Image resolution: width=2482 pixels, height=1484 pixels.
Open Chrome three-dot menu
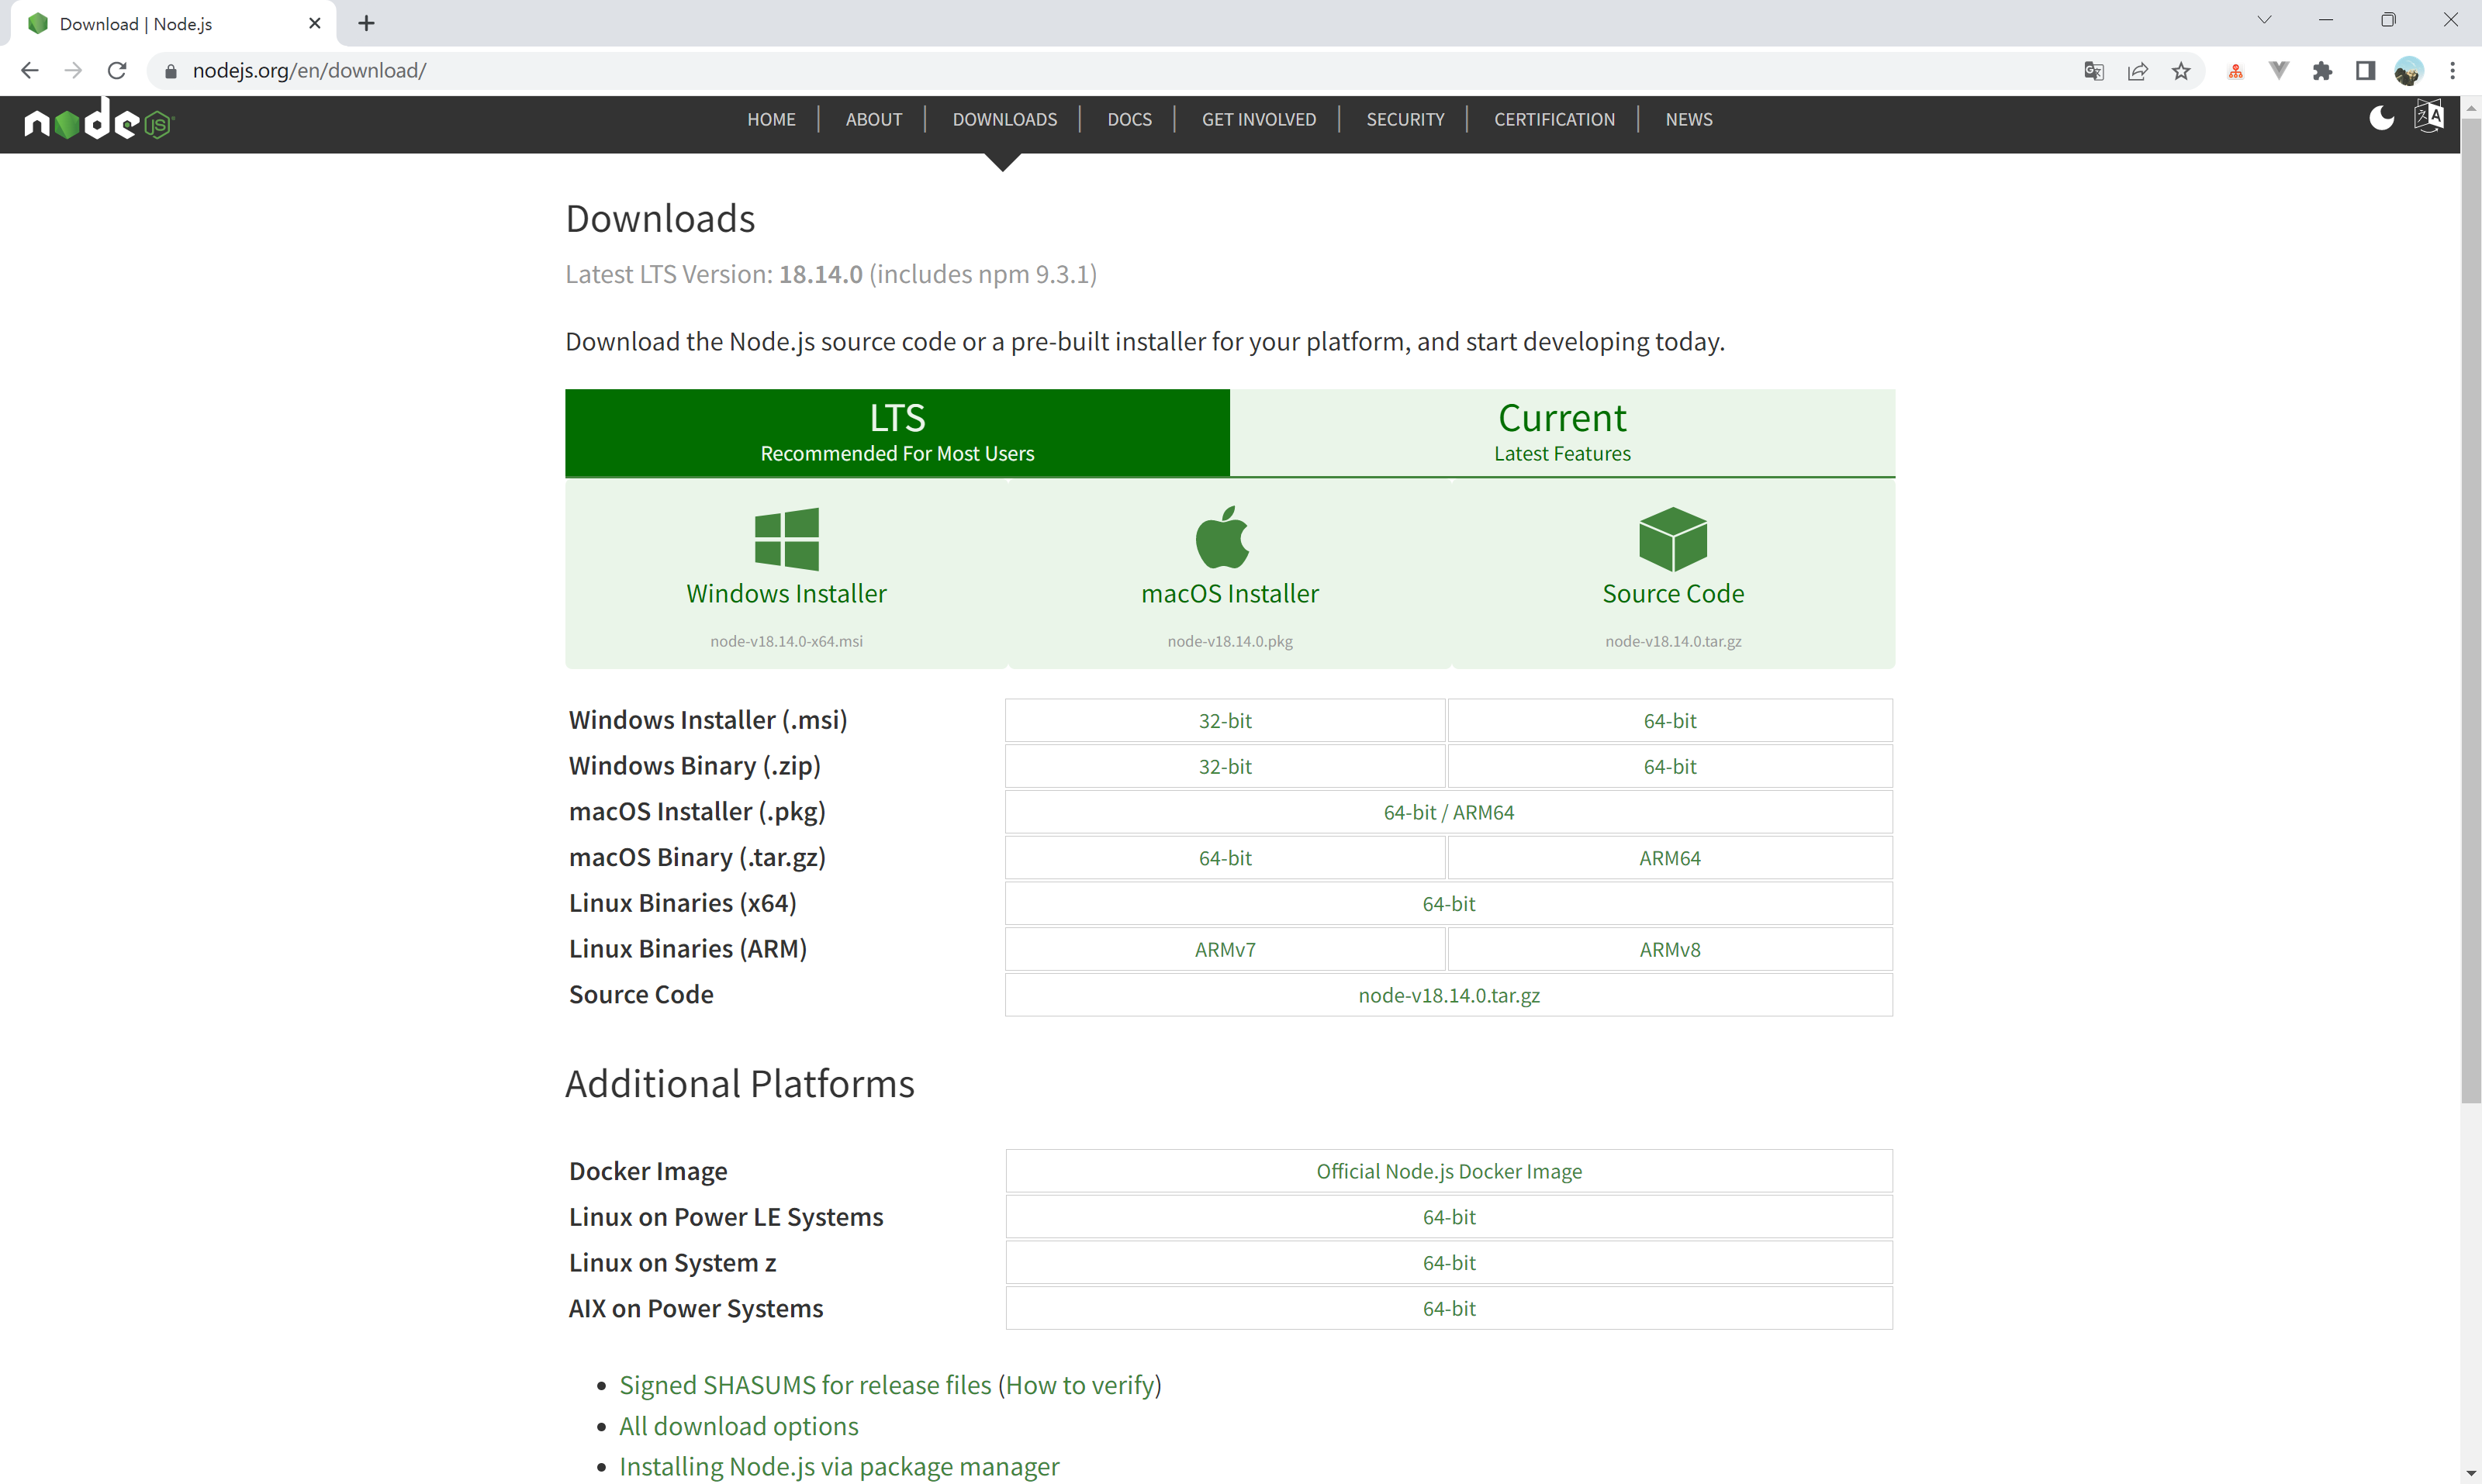point(2452,71)
